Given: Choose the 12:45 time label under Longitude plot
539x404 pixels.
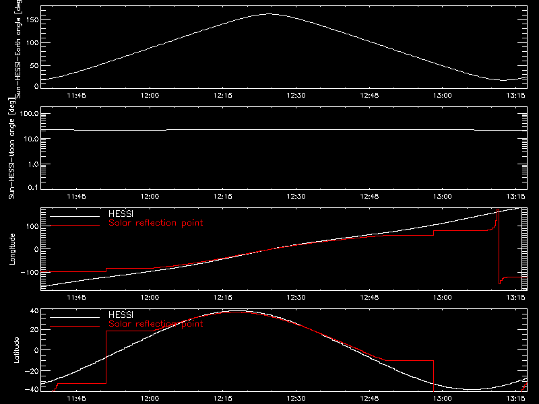Looking at the screenshot, I should [x=369, y=297].
